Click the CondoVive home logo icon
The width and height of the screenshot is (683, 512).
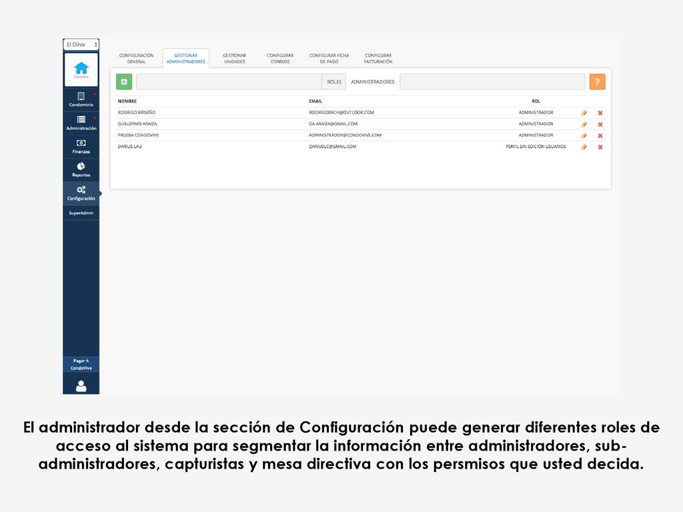pos(81,69)
